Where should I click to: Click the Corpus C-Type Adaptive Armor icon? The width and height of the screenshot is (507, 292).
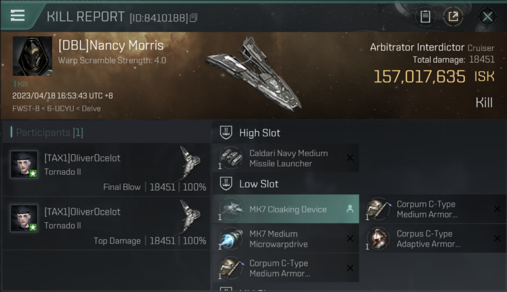click(378, 239)
